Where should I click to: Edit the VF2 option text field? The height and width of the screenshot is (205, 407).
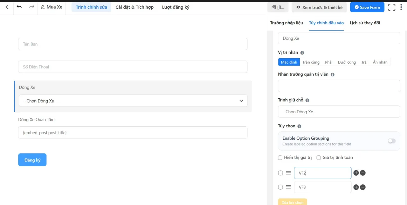pyautogui.click(x=323, y=173)
